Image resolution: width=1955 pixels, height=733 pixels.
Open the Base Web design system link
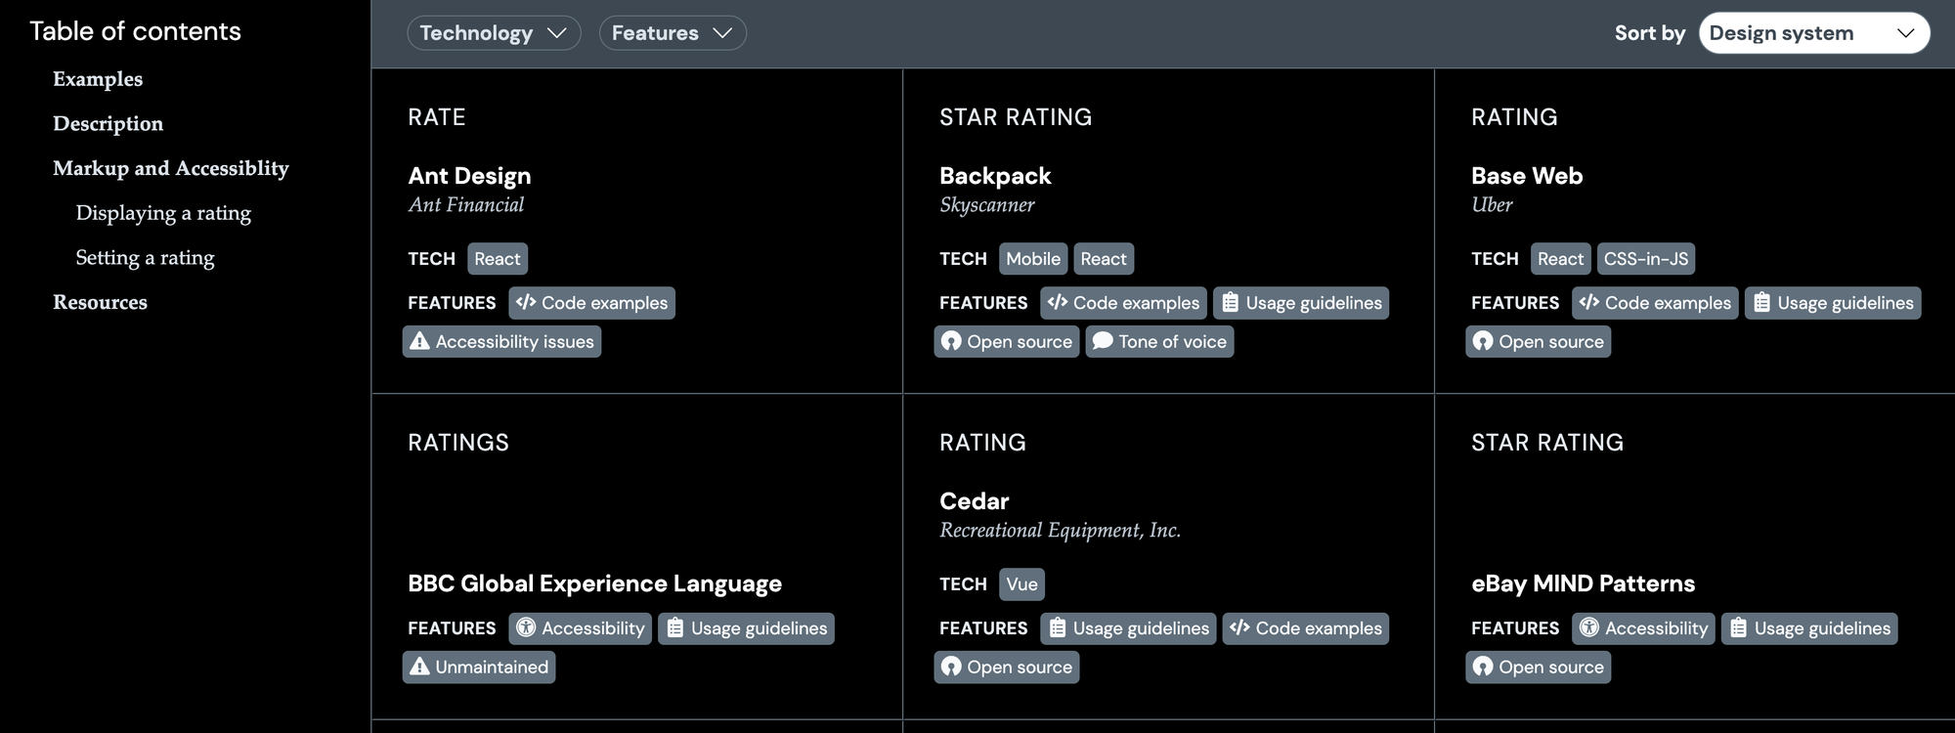tap(1527, 176)
